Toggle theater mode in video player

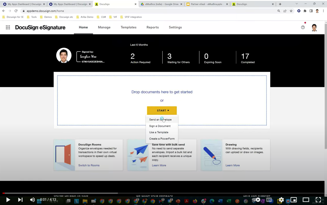306,200
